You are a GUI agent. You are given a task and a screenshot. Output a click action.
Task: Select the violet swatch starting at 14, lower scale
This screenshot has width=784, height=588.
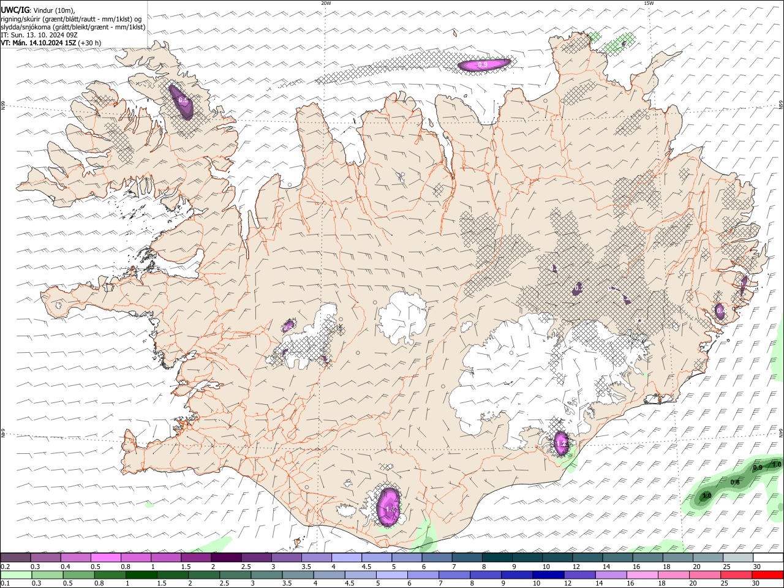[611, 575]
